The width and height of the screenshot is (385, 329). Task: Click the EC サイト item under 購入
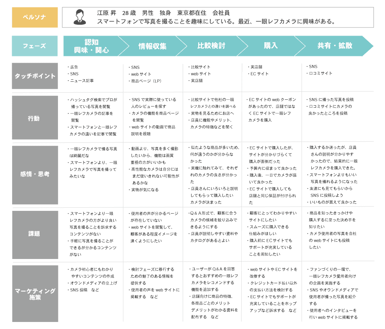coord(259,74)
